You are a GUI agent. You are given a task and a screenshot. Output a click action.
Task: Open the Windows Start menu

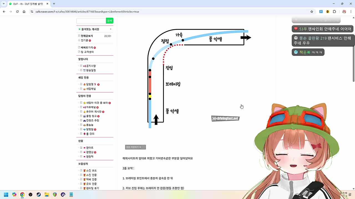(6, 195)
